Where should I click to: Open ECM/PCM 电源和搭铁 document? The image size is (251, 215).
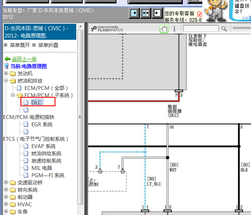tap(29, 117)
